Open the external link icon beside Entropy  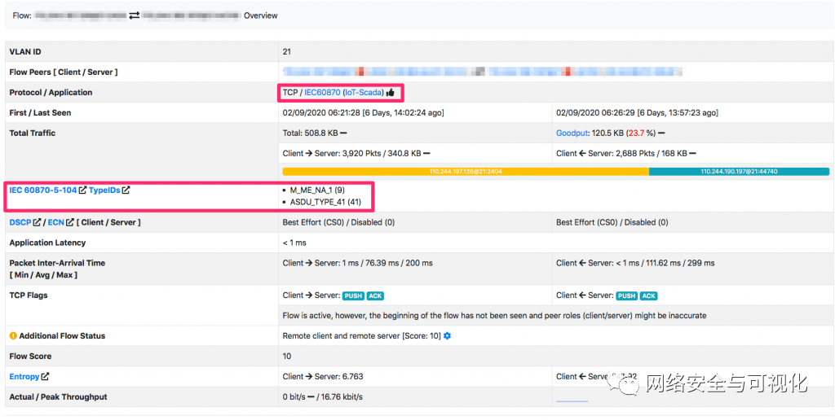46,377
